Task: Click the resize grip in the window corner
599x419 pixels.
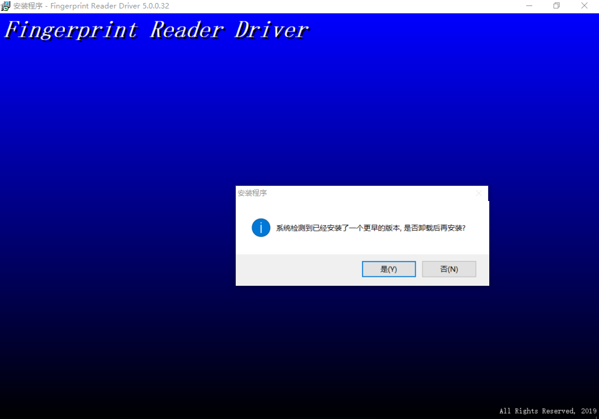Action: coord(595,415)
